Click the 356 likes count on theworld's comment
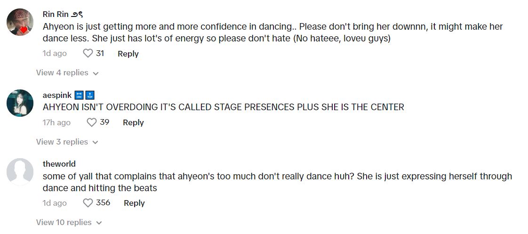Screen dimensions: 528x234 [103, 203]
